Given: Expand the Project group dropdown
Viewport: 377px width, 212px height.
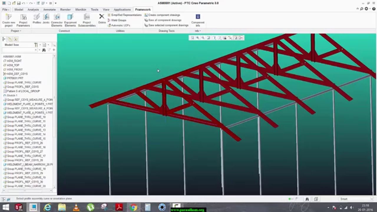Looking at the screenshot, I should (16, 31).
